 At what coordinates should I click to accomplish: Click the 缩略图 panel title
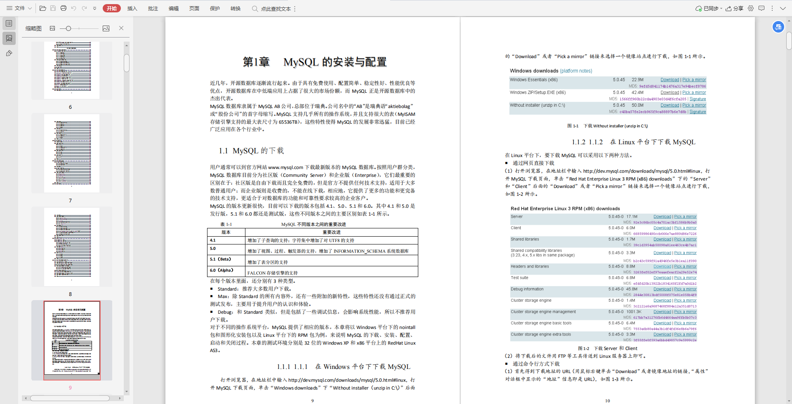pyautogui.click(x=33, y=28)
